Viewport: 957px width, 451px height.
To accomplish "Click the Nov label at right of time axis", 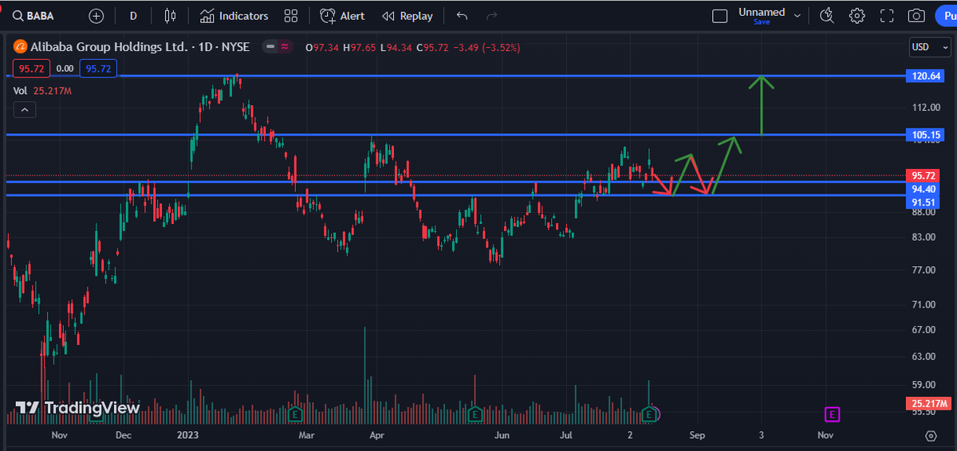I will point(825,436).
